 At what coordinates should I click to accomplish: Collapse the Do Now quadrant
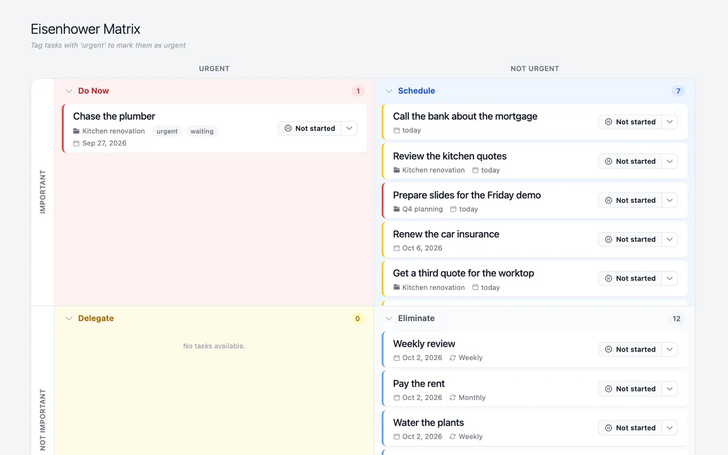pos(69,91)
